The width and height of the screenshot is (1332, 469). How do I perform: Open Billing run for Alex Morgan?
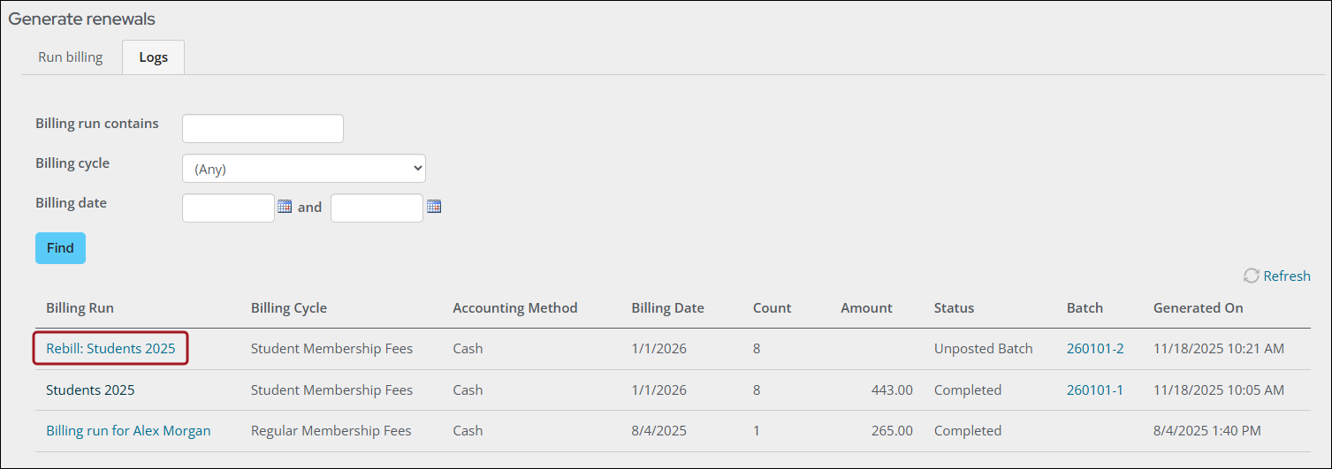(x=128, y=431)
